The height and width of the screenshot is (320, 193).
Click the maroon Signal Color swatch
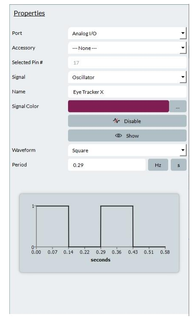click(119, 106)
